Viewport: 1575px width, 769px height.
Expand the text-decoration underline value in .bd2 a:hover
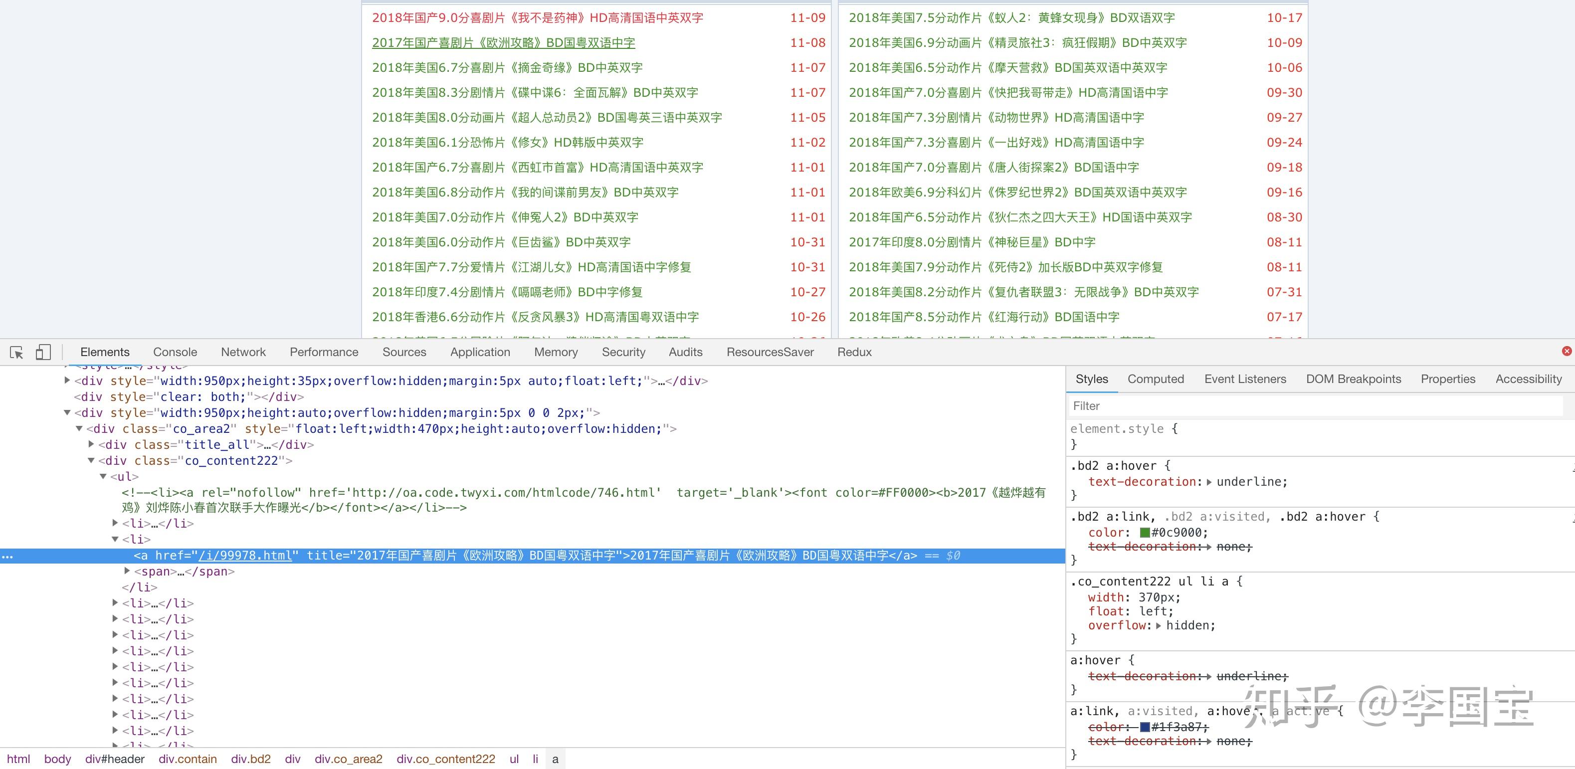tap(1209, 482)
